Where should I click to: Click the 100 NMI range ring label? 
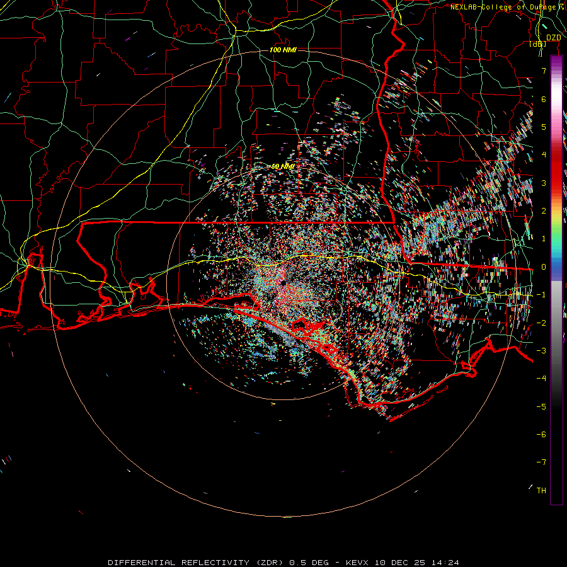pyautogui.click(x=283, y=50)
